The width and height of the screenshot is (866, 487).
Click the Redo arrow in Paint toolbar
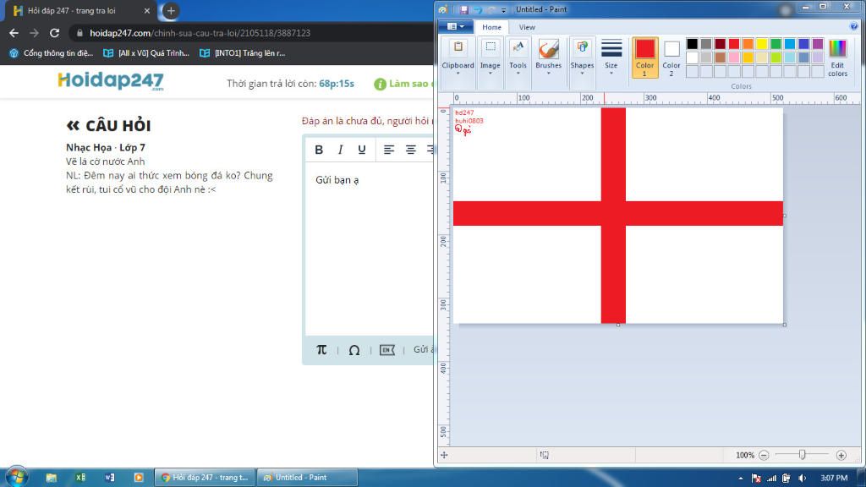491,9
